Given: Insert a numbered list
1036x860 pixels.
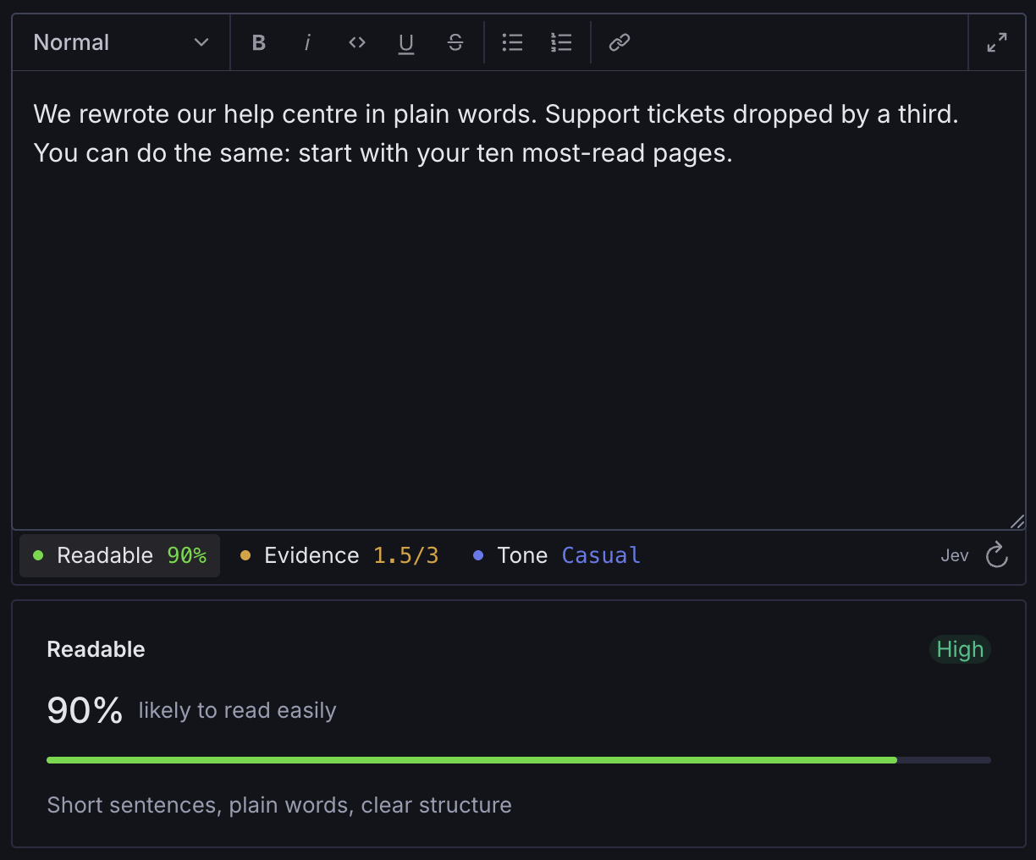Looking at the screenshot, I should [561, 42].
